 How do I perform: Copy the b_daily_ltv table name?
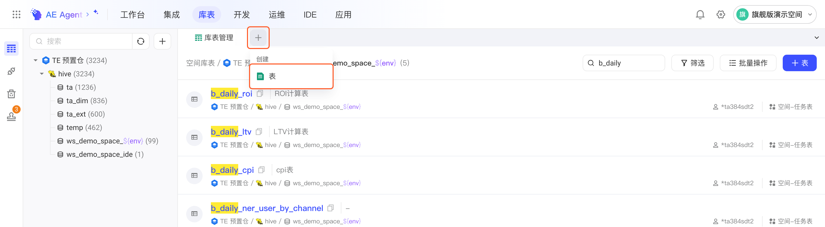point(259,132)
